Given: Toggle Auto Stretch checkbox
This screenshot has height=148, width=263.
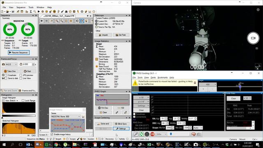Looking at the screenshot, I should pos(3,100).
